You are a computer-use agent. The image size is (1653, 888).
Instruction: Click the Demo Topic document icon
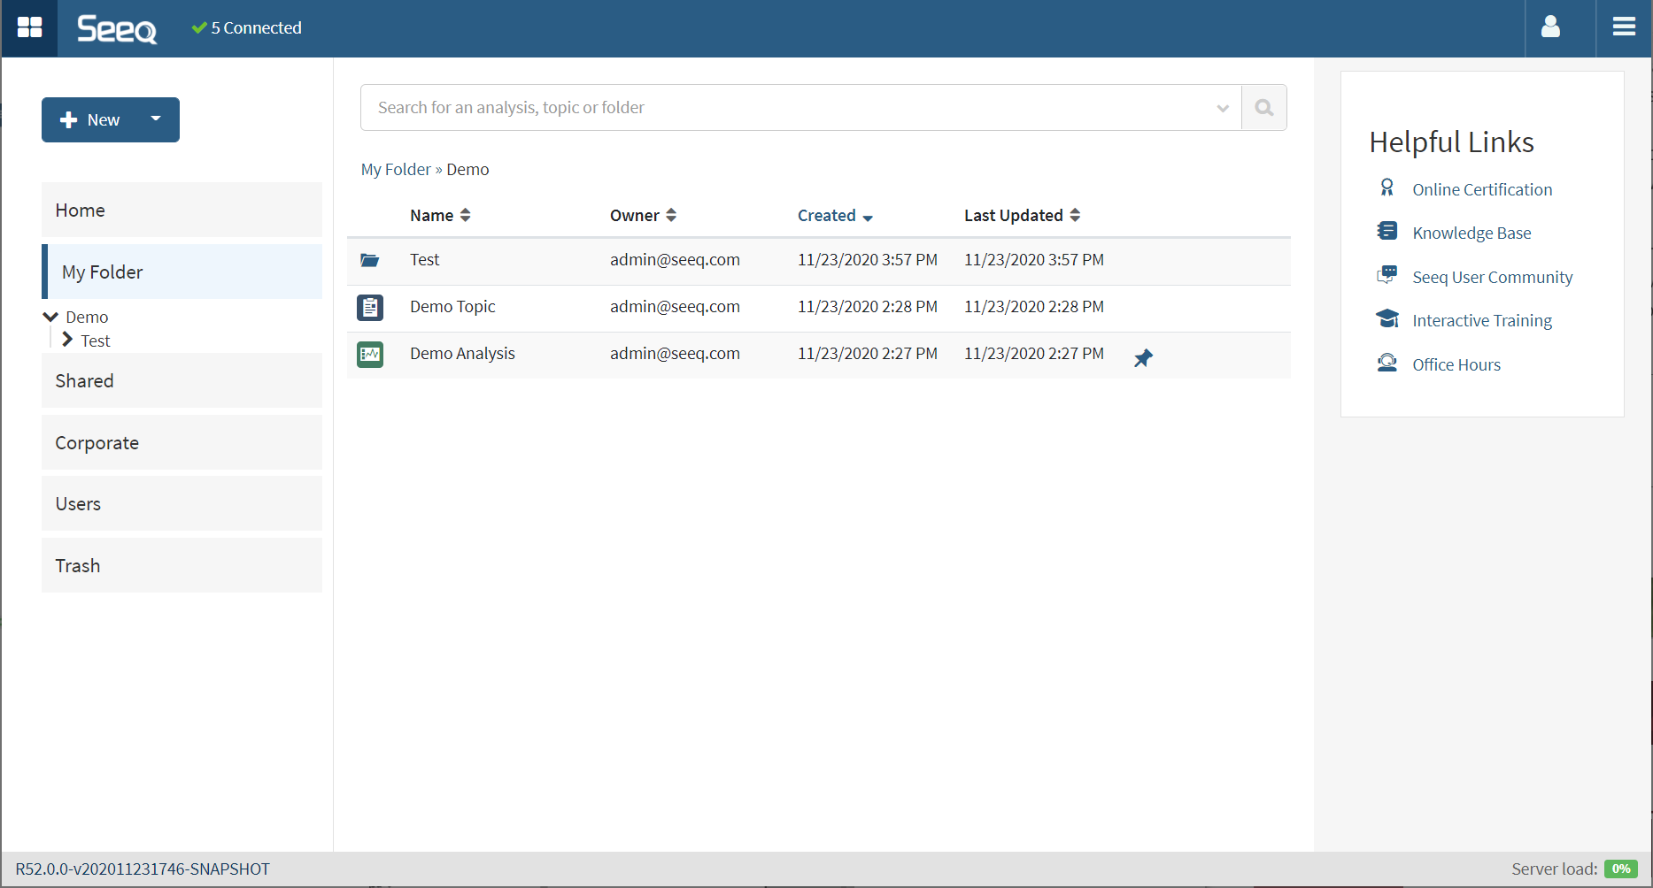tap(370, 308)
